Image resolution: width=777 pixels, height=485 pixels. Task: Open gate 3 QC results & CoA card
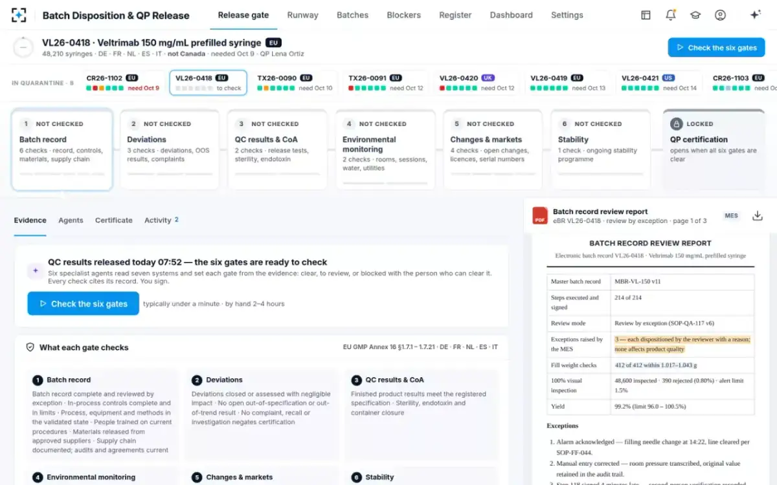coord(277,149)
